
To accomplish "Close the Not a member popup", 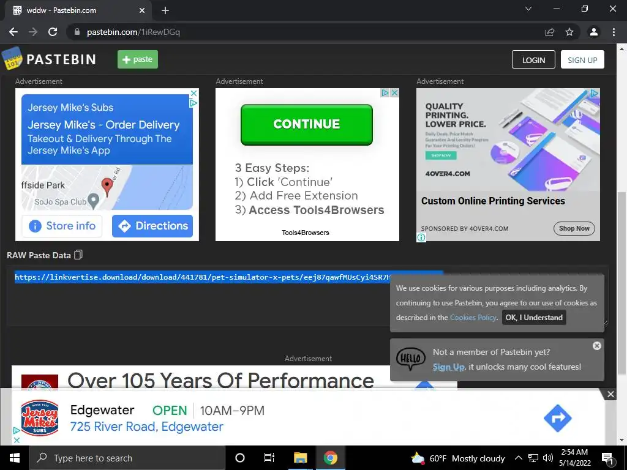I will pyautogui.click(x=596, y=346).
